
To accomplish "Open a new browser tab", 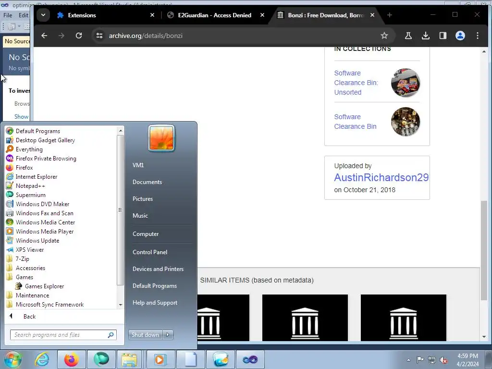I will pyautogui.click(x=389, y=15).
